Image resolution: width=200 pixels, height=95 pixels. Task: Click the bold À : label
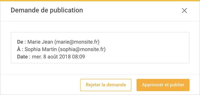(20, 49)
